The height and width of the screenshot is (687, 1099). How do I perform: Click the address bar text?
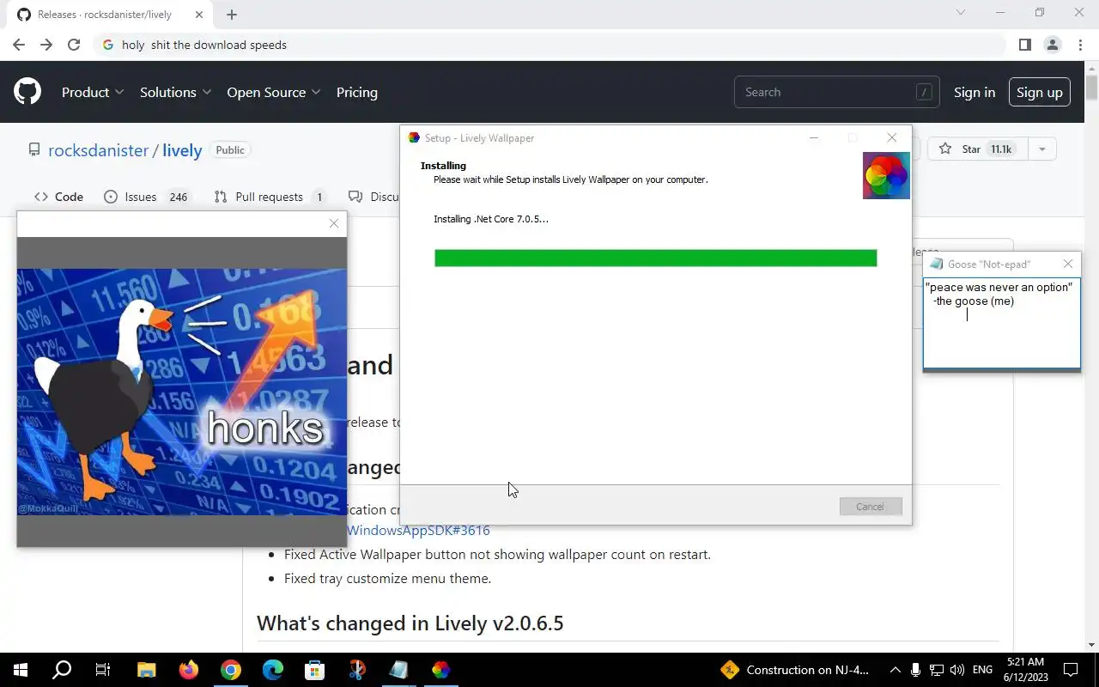tap(204, 45)
